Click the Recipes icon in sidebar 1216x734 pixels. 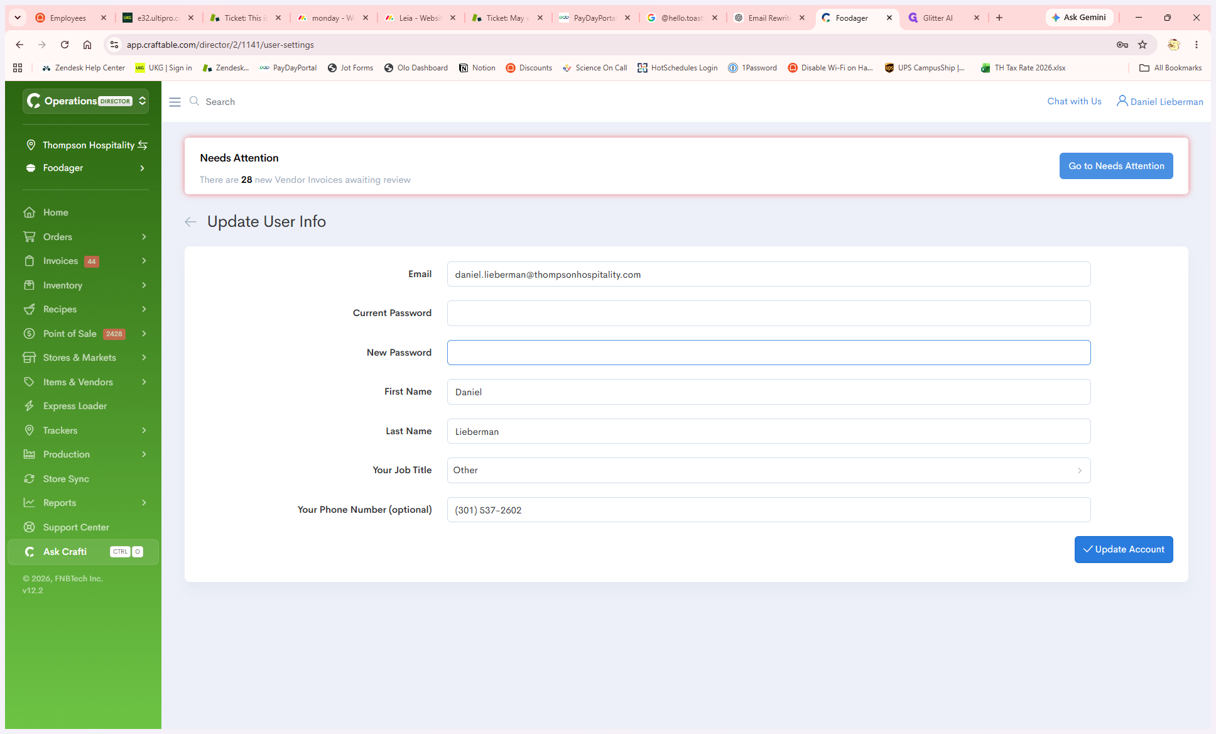29,309
